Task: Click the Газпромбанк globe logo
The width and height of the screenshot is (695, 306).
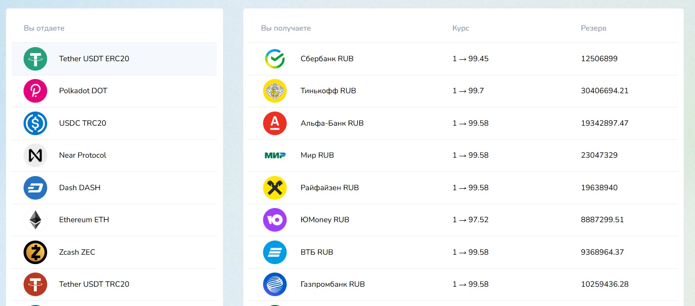Action: pos(275,284)
